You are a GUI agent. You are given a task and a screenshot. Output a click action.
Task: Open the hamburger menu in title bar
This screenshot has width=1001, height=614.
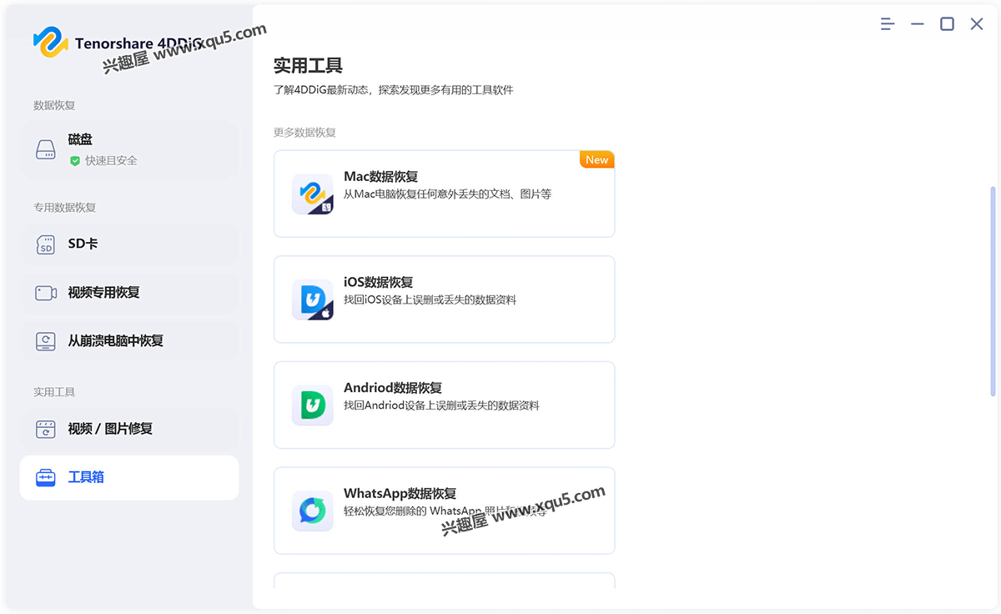(x=888, y=24)
